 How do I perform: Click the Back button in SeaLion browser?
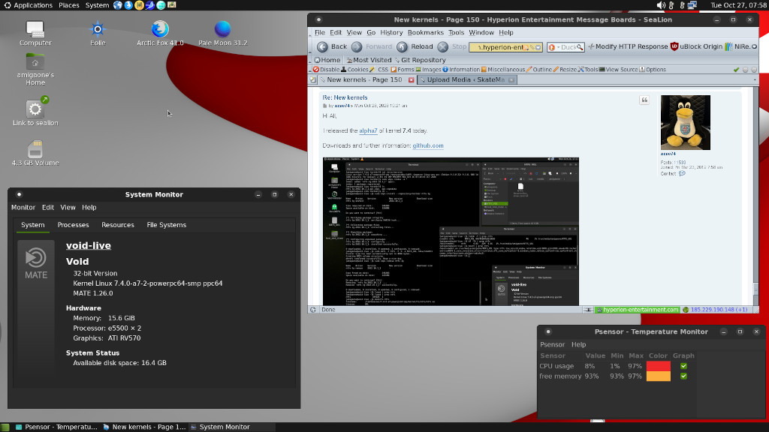332,46
